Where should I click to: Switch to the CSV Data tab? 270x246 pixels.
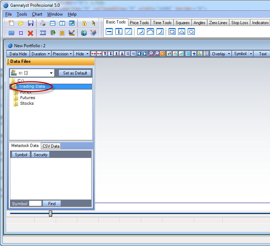point(51,146)
